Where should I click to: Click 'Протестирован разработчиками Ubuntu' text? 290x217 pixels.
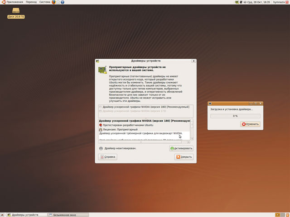click(128, 125)
